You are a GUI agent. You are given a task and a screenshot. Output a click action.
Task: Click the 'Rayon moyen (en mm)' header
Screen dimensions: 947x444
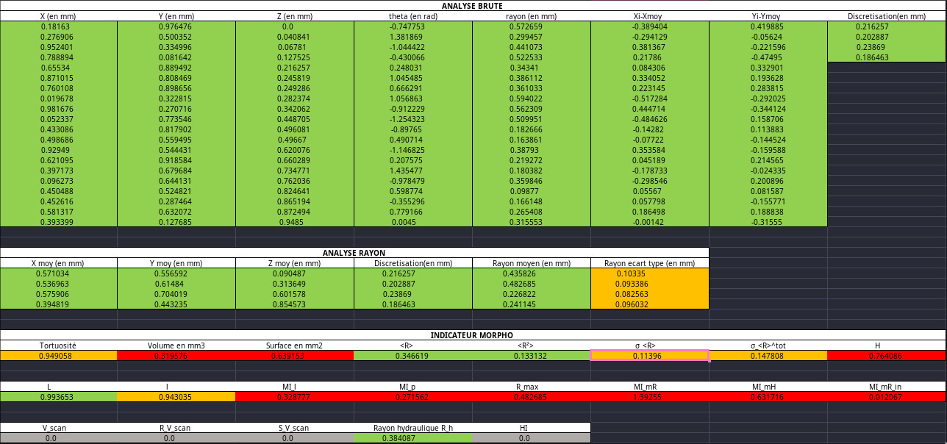click(532, 263)
